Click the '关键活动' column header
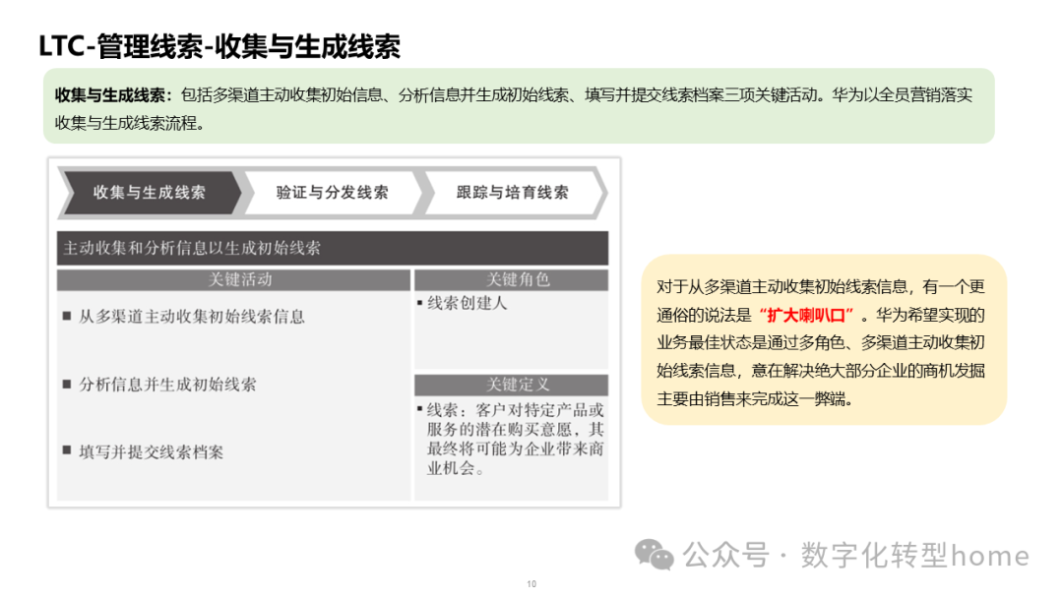This screenshot has height=598, width=1063. point(233,279)
